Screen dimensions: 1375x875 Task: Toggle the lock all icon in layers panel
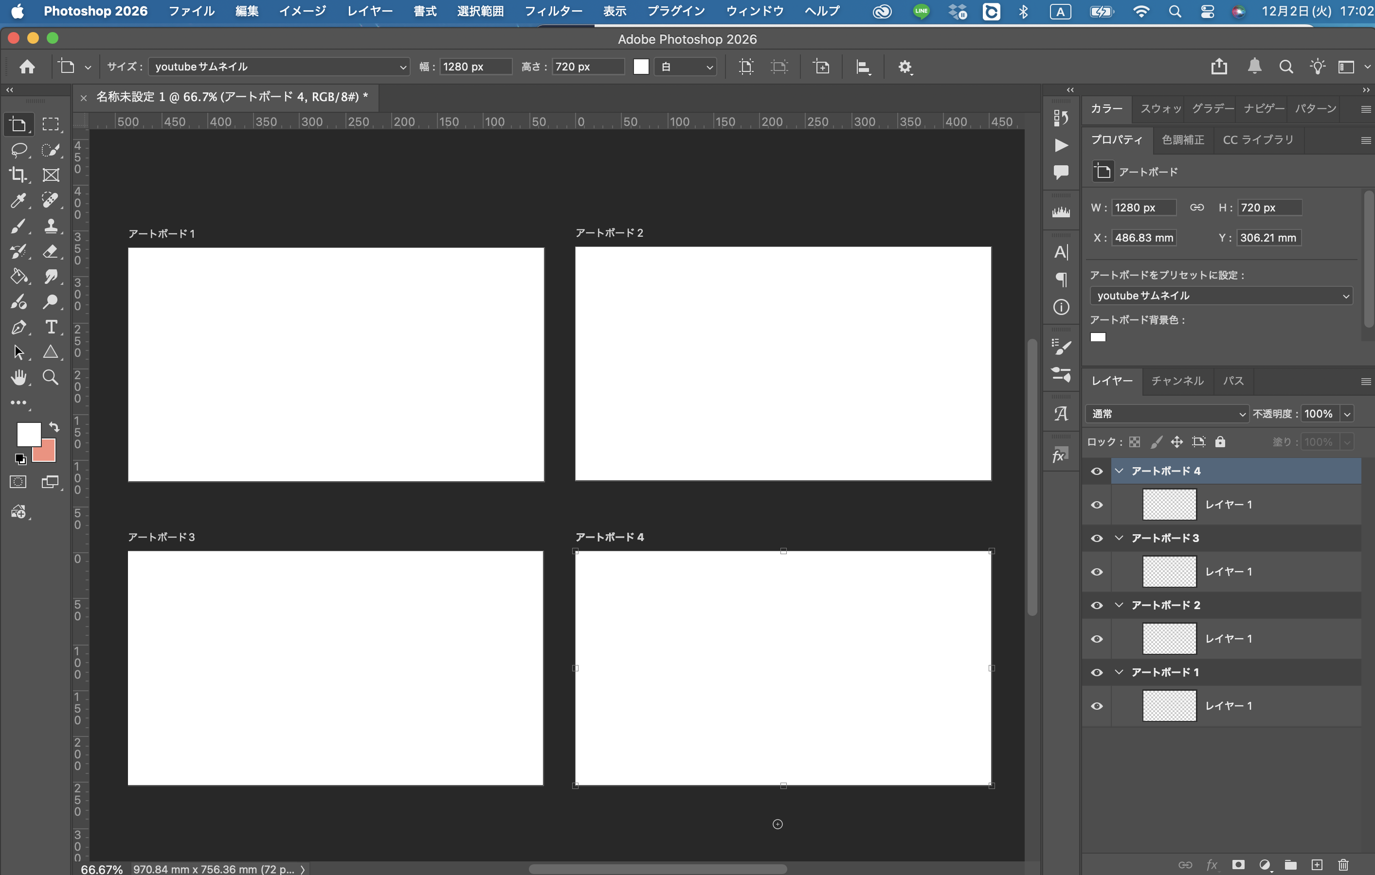(x=1220, y=442)
